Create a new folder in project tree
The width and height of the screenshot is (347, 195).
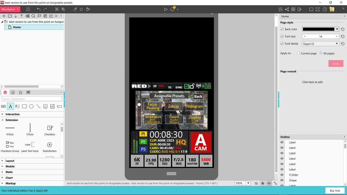click(10, 16)
